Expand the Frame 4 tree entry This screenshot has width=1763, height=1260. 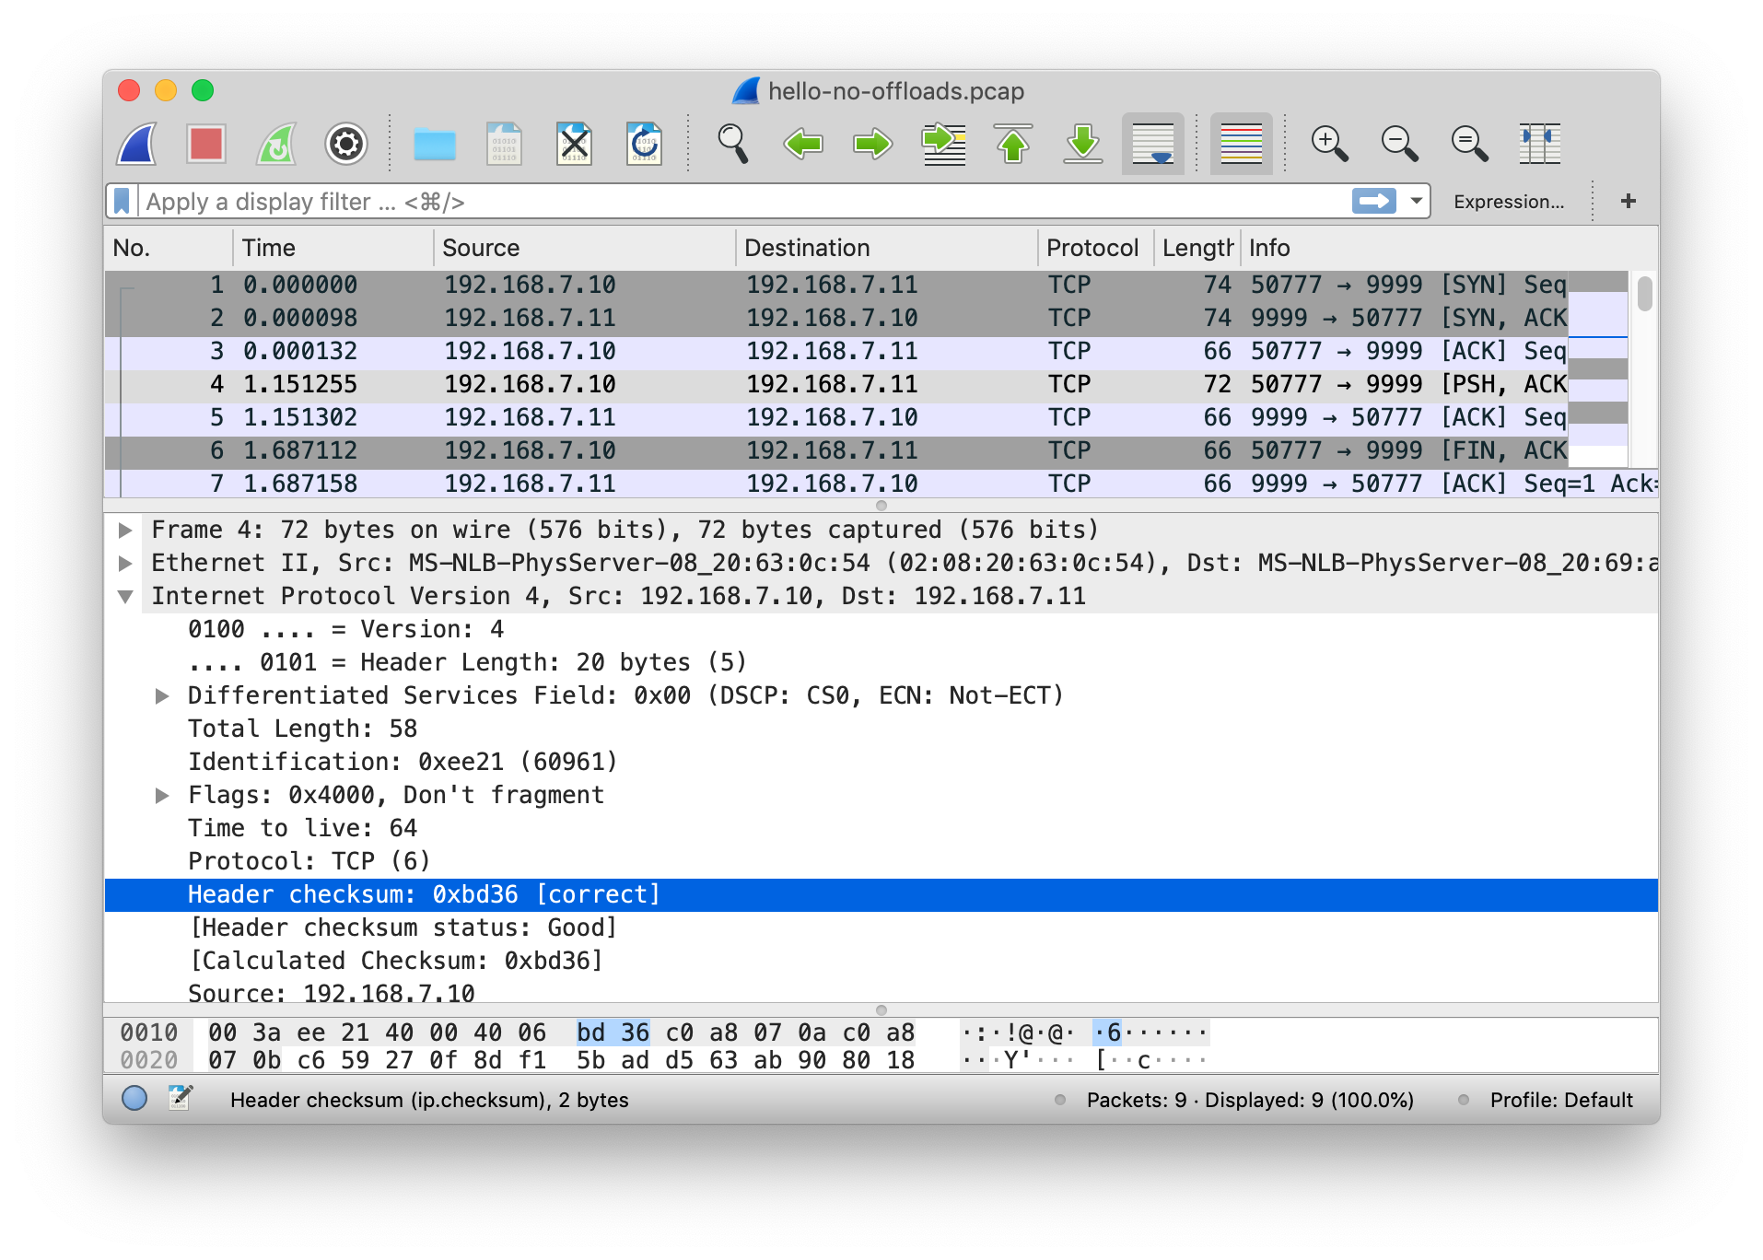126,531
